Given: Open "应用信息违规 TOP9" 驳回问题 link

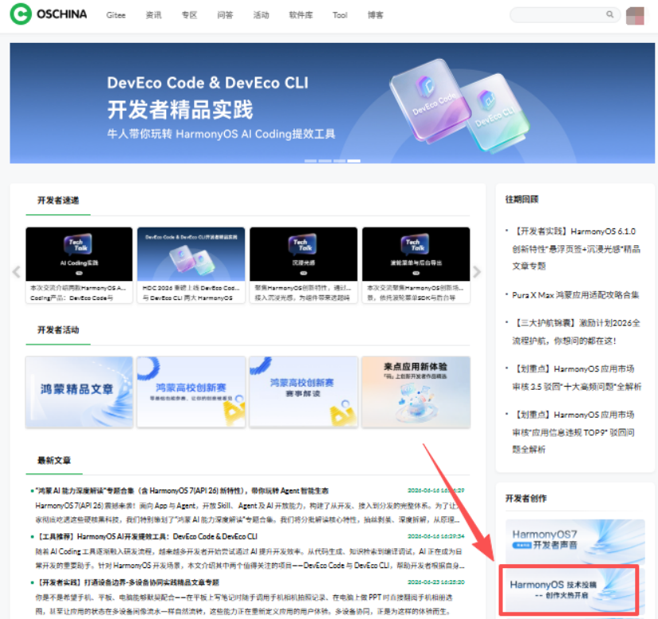Looking at the screenshot, I should [x=573, y=432].
